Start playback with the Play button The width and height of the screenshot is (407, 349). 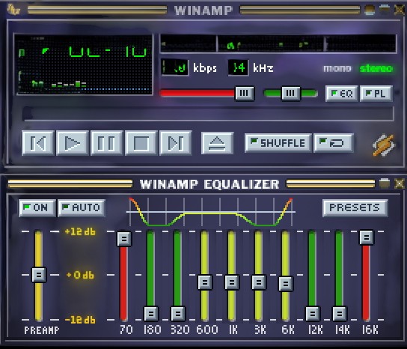pyautogui.click(x=73, y=143)
